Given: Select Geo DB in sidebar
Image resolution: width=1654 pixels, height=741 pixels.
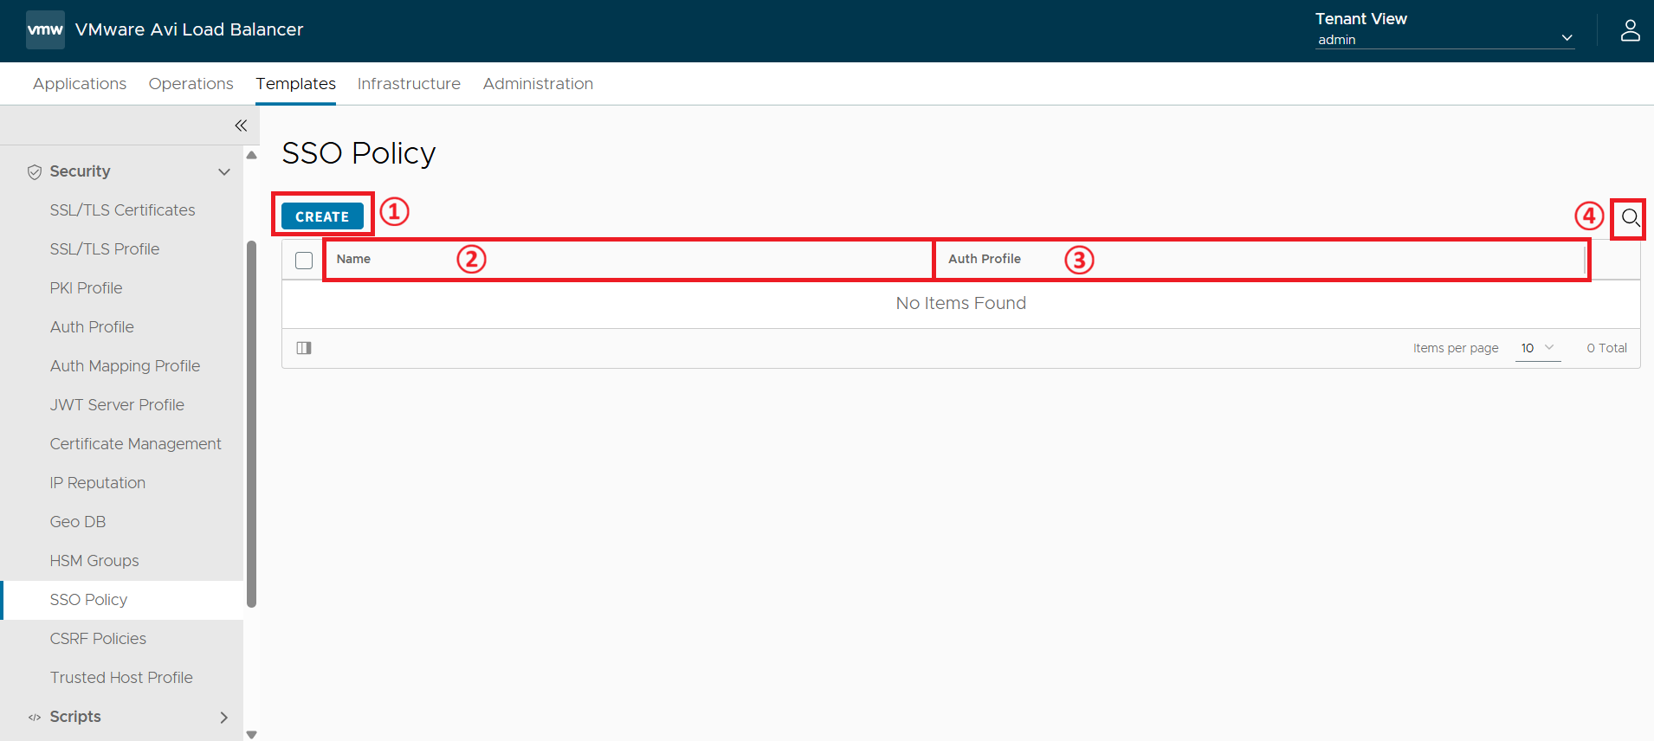Looking at the screenshot, I should [x=78, y=522].
